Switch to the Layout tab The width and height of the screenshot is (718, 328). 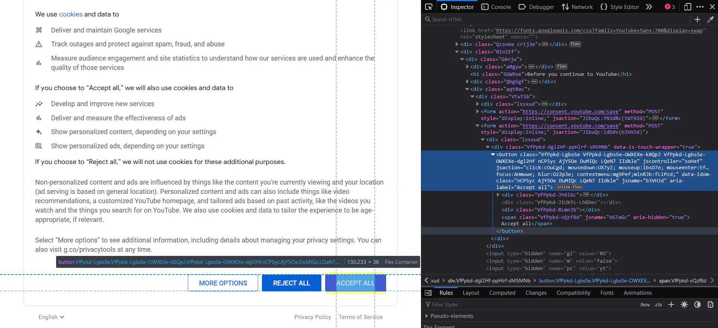[x=471, y=293]
